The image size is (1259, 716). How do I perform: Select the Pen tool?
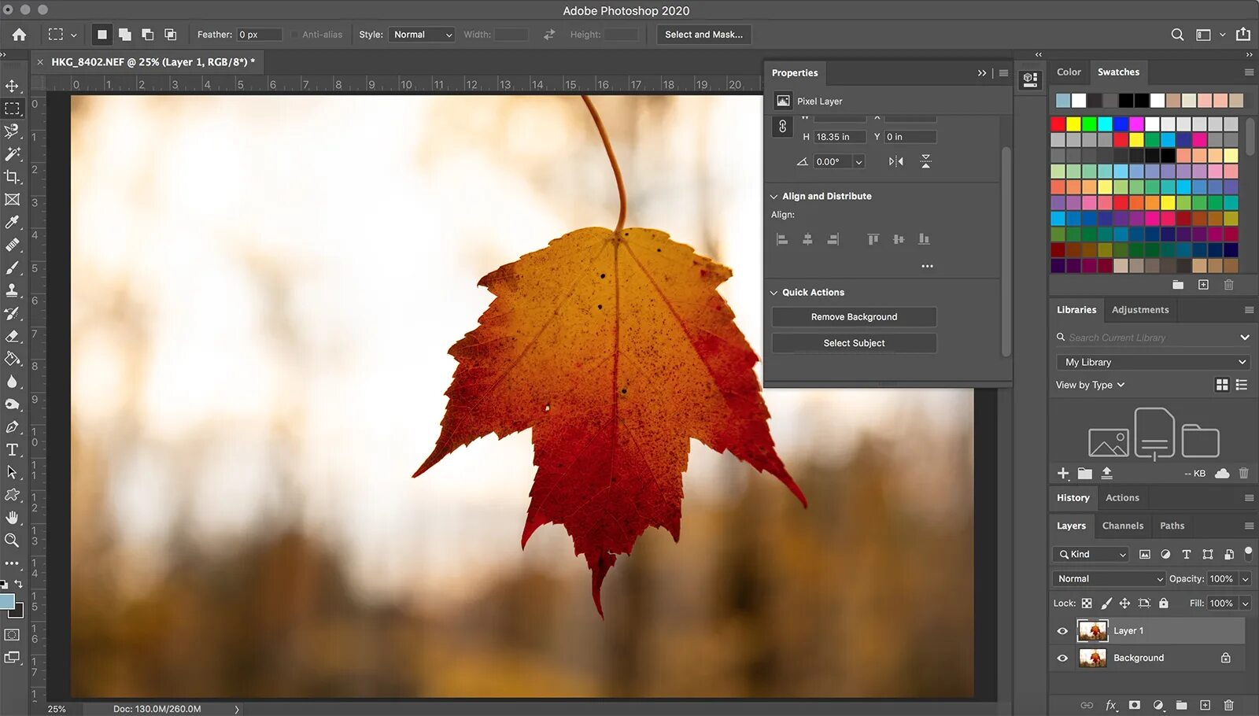[x=12, y=427]
